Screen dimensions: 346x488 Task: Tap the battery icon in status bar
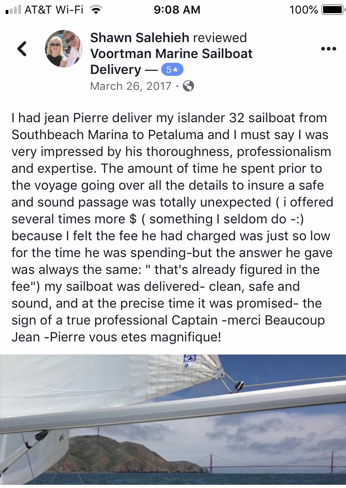(x=333, y=10)
